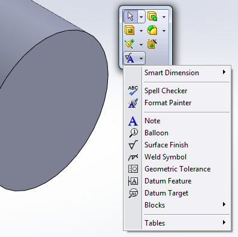Open dropdown arrow beside annotation A icon

pyautogui.click(x=141, y=58)
